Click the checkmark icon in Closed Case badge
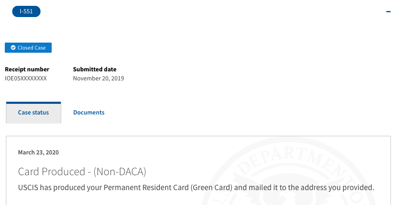Screen dimensions: 400x205 13,48
